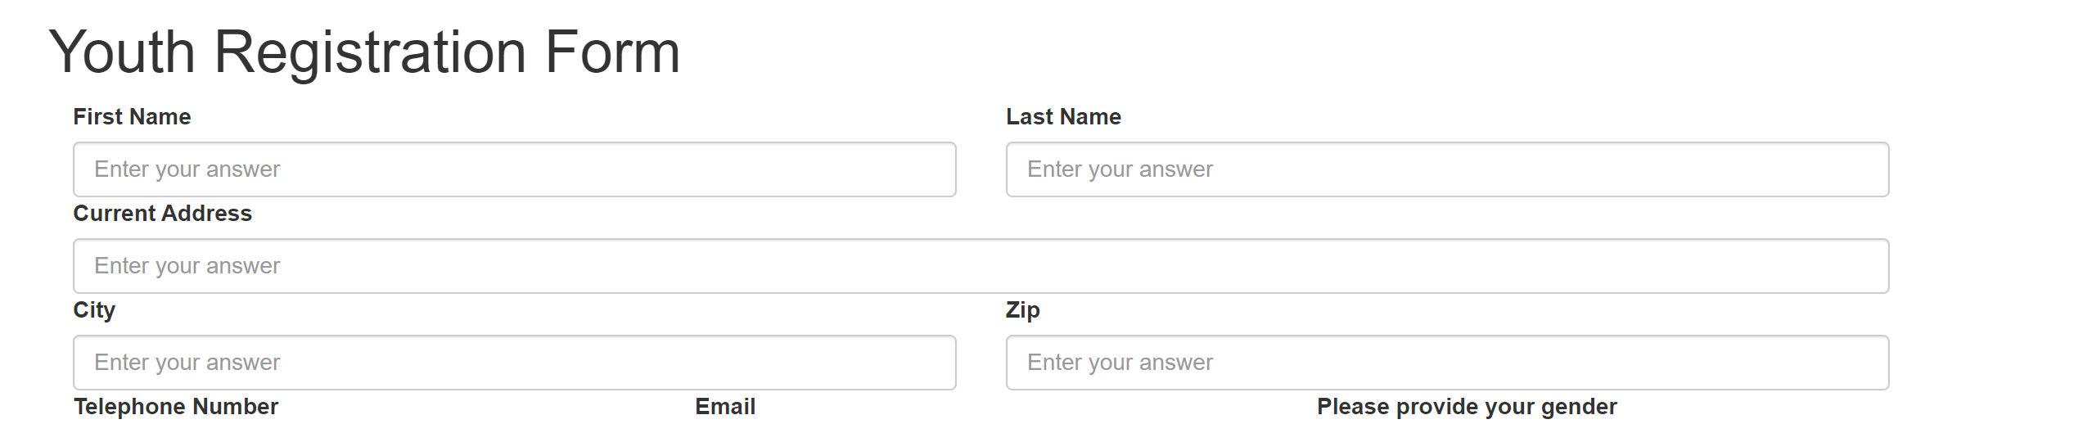Click the 'Email' label
2092x424 pixels.
pos(725,407)
